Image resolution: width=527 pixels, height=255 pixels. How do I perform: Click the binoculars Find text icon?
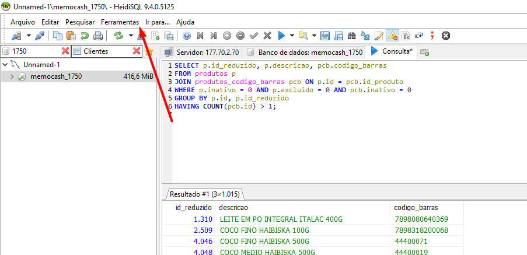point(353,36)
